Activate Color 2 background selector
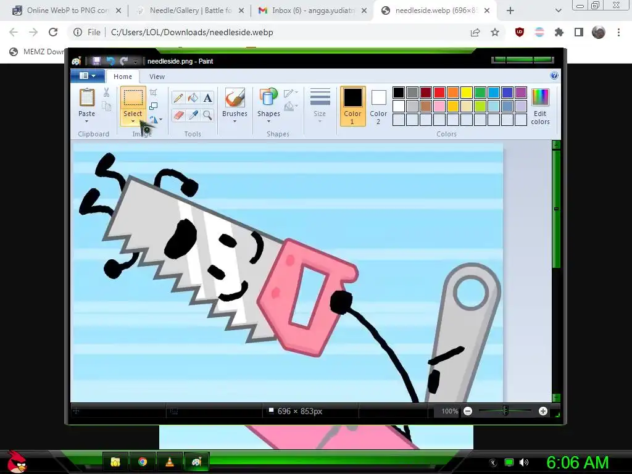The image size is (632, 474). coord(378,106)
